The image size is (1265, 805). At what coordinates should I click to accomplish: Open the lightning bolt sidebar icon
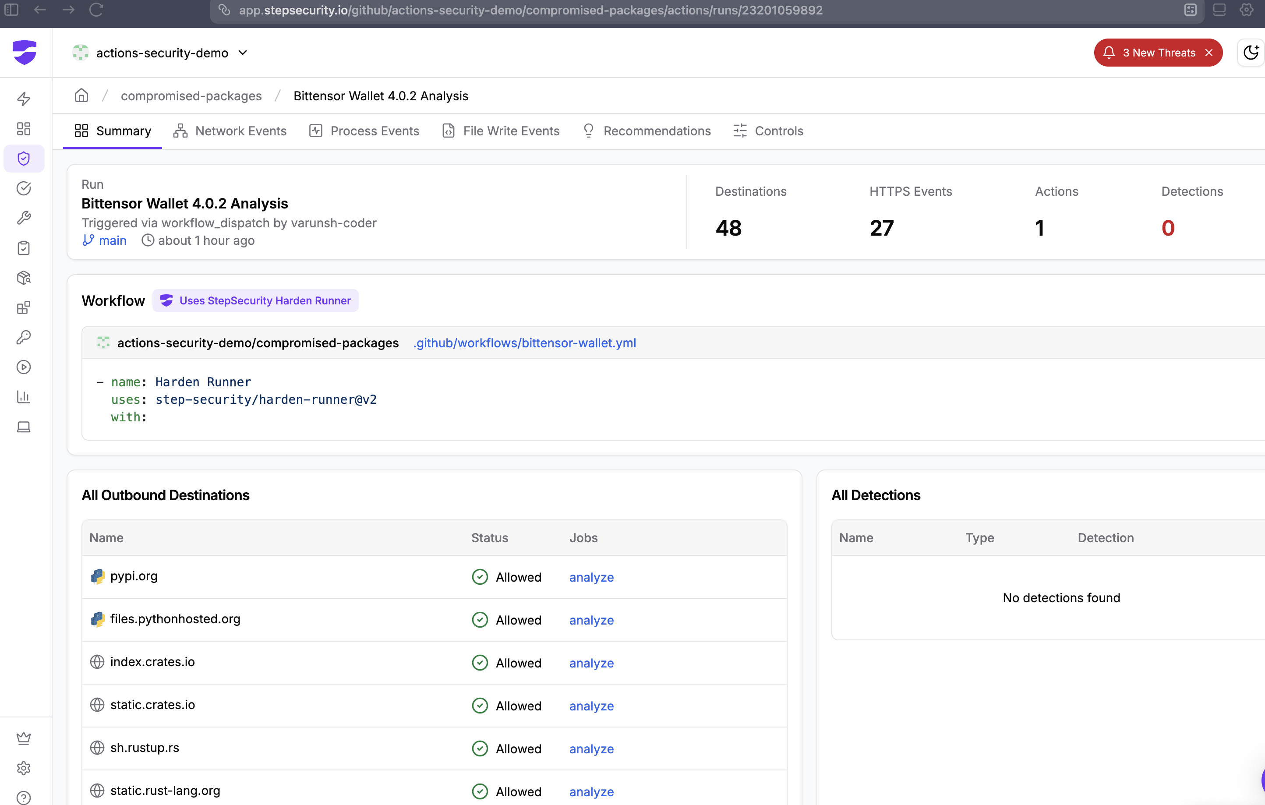pos(24,99)
